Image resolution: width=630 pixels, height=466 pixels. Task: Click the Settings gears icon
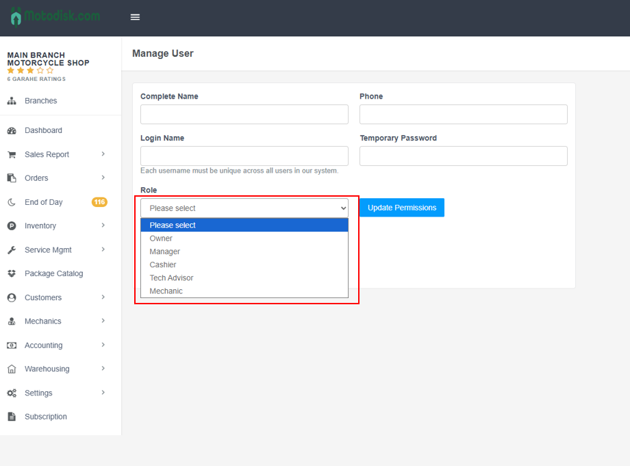[x=12, y=393]
